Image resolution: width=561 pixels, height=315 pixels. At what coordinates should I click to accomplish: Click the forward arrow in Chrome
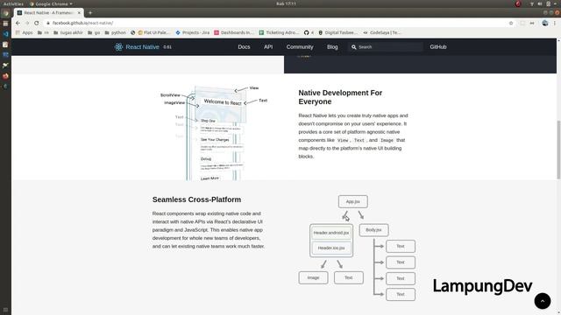point(27,23)
